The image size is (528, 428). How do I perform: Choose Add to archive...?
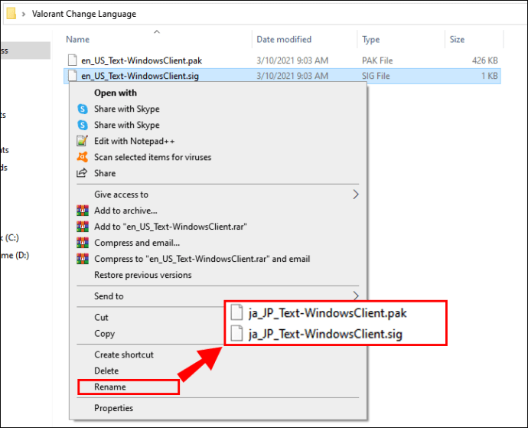coord(125,211)
